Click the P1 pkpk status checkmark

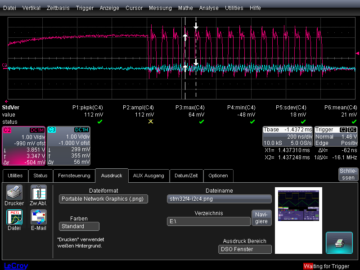pyautogui.click(x=100, y=121)
